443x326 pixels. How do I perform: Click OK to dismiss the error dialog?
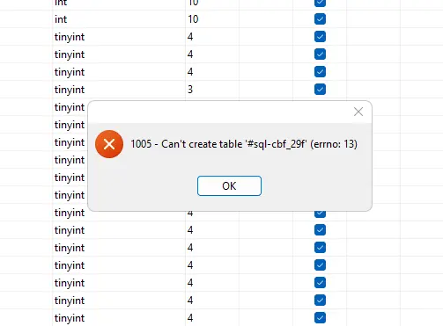point(229,185)
